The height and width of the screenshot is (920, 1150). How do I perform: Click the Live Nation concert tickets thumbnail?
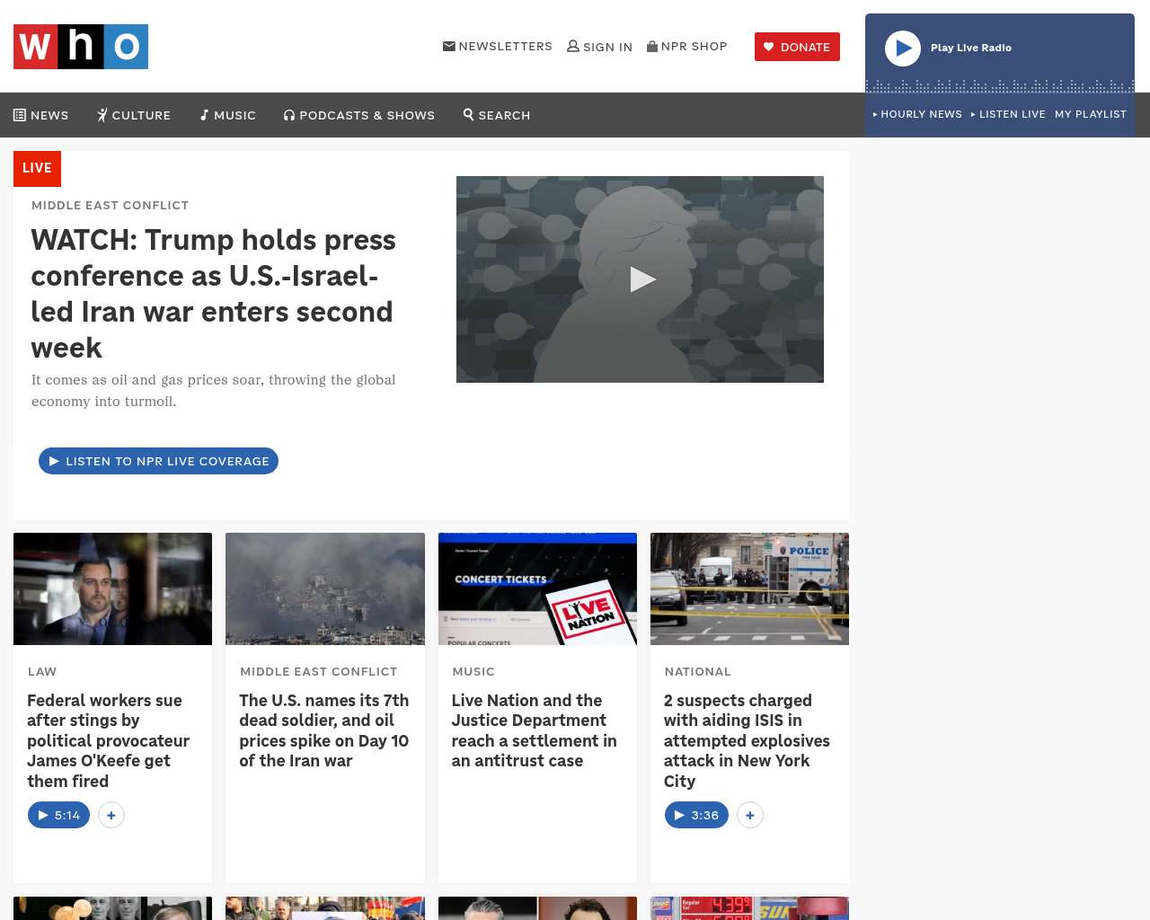click(537, 588)
